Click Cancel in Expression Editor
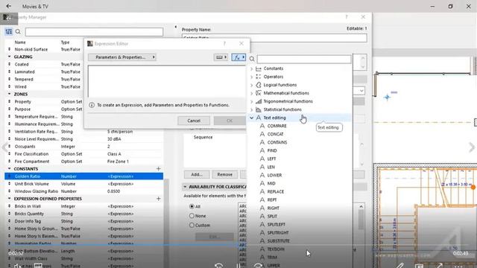477x268 pixels. (194, 121)
